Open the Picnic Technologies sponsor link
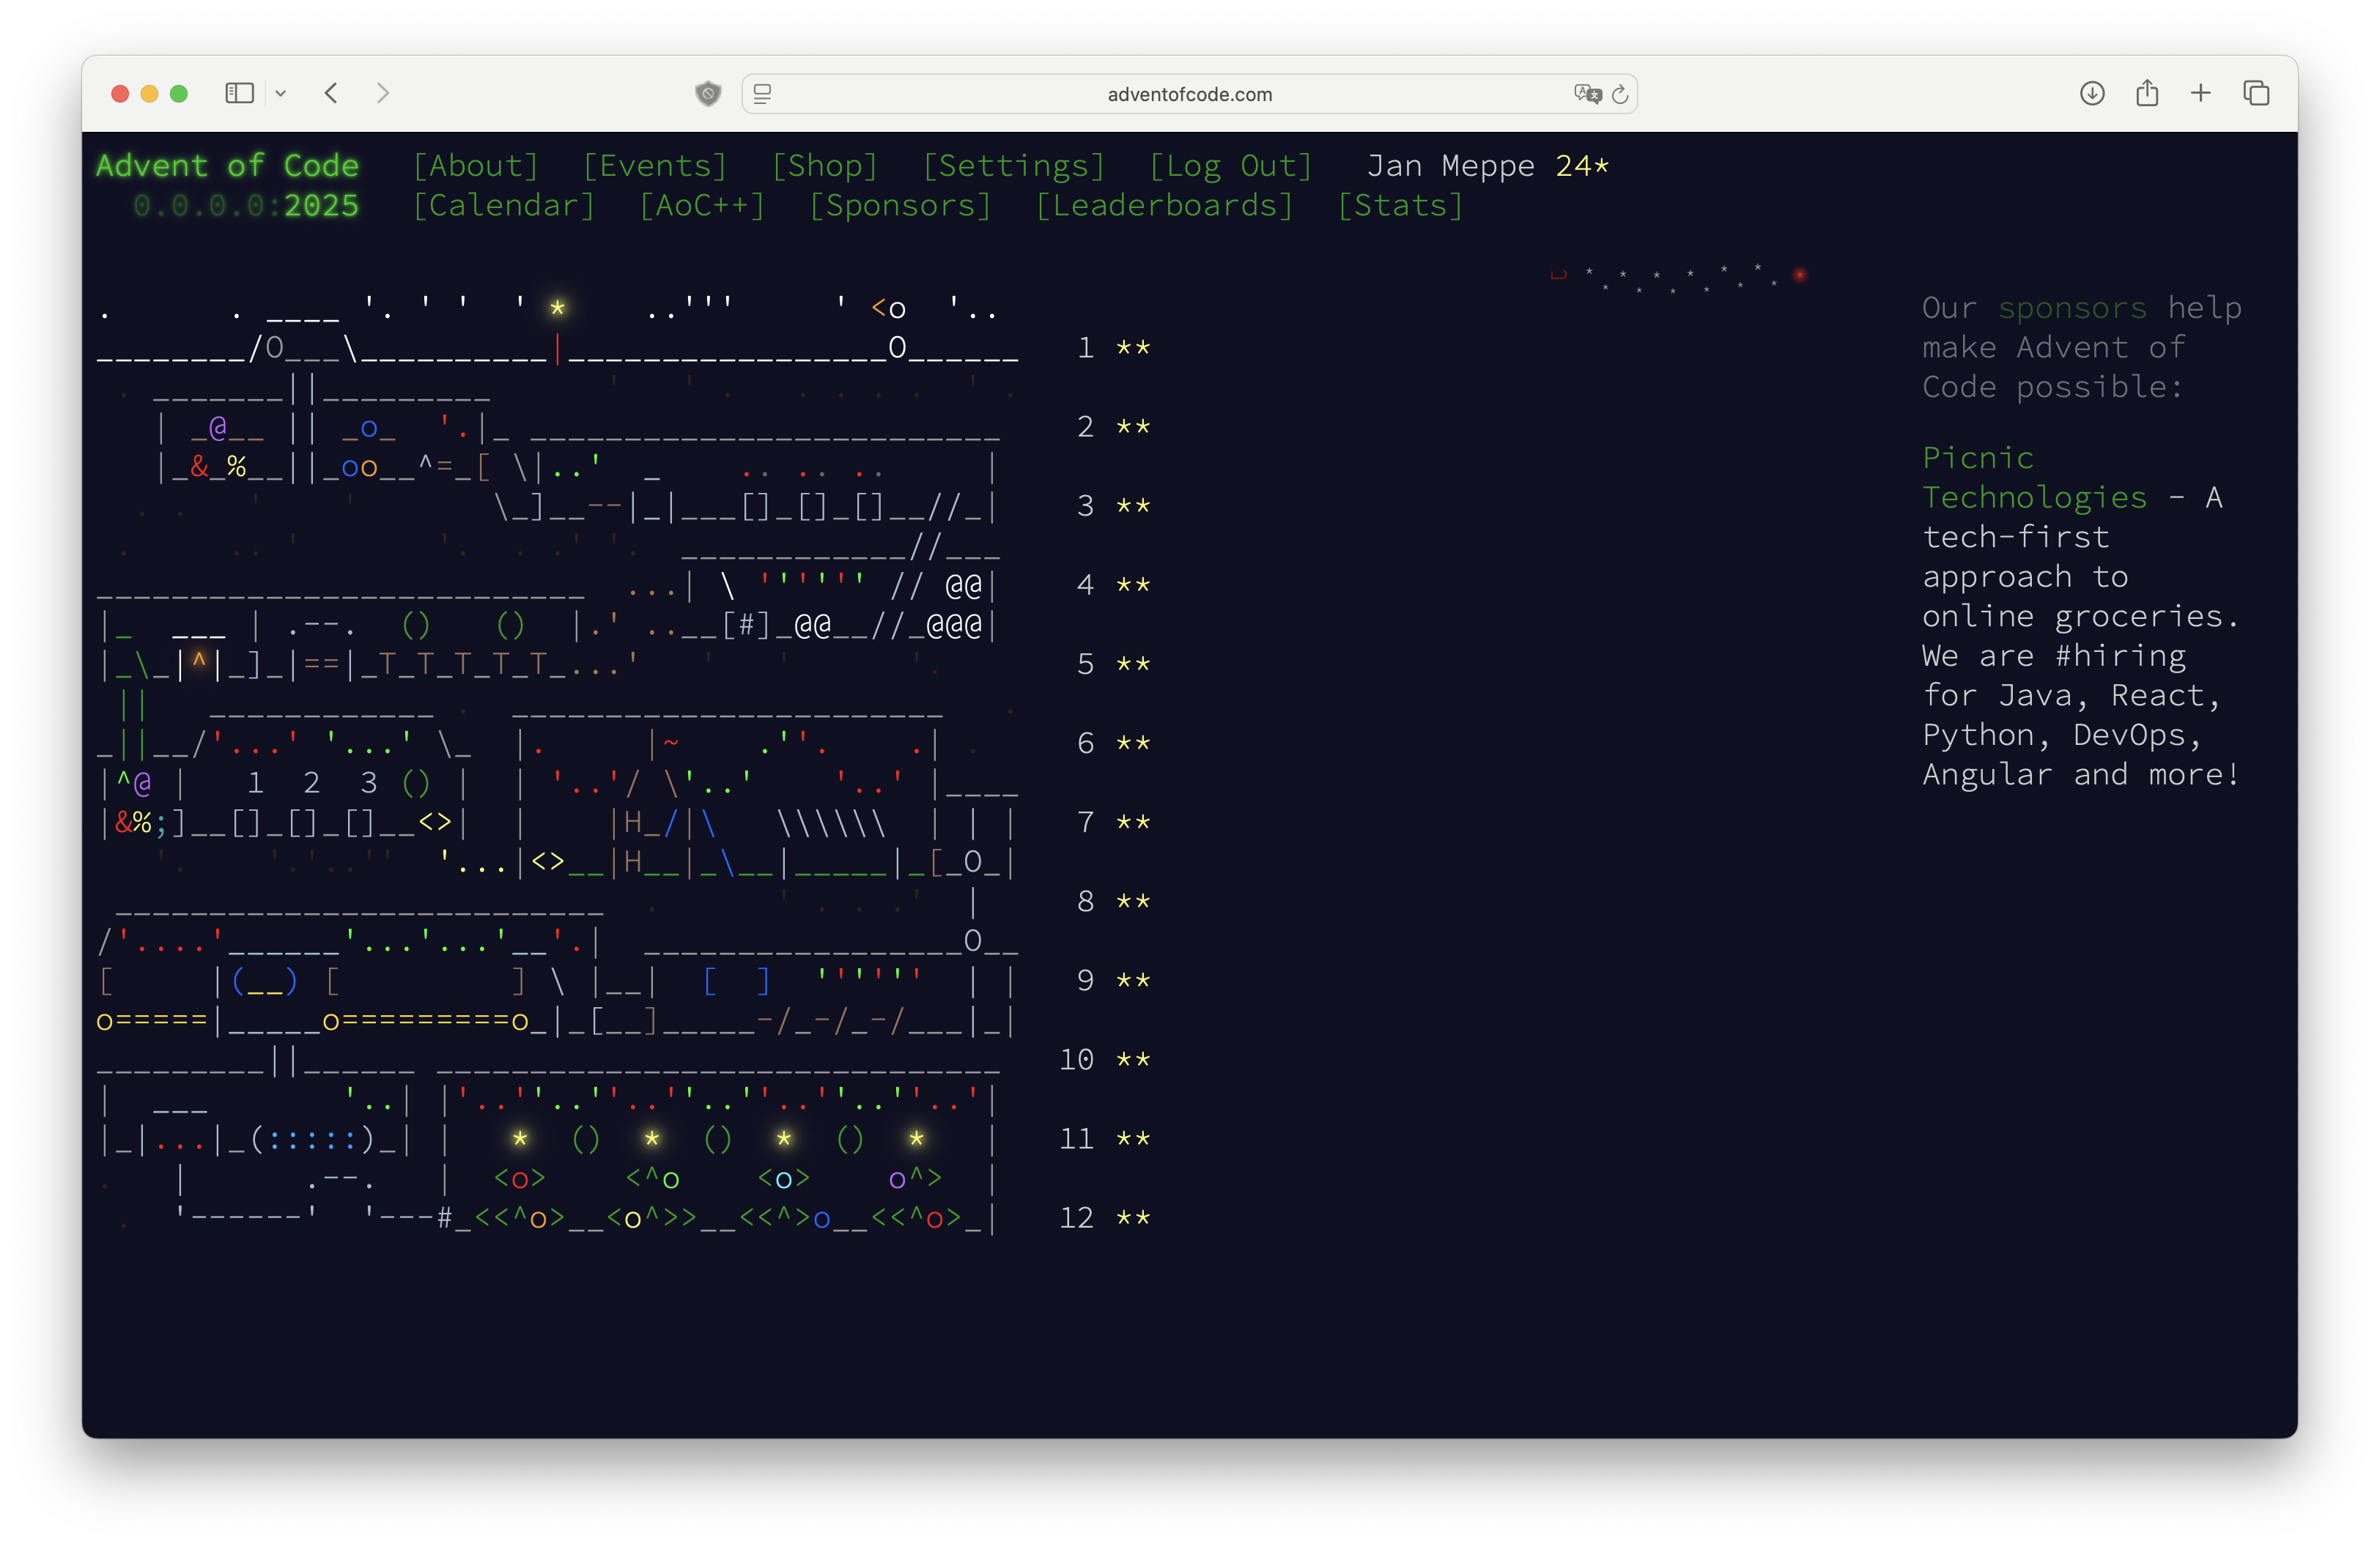This screenshot has height=1547, width=2380. coord(2033,478)
